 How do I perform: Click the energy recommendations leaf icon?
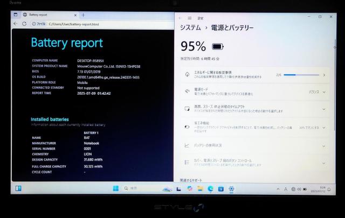point(187,74)
